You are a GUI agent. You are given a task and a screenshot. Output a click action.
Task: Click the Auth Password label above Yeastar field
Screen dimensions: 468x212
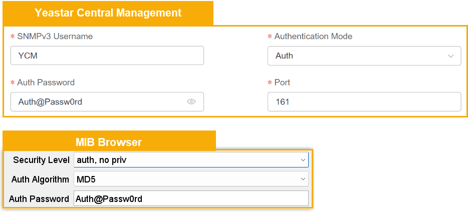click(46, 82)
